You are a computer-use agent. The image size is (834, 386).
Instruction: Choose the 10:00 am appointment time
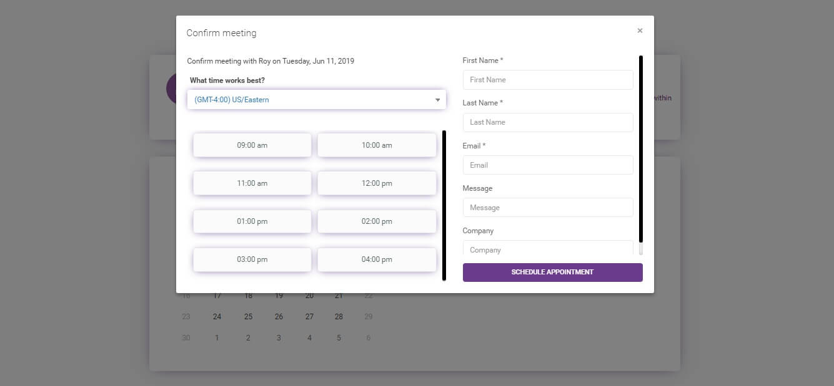click(x=377, y=145)
